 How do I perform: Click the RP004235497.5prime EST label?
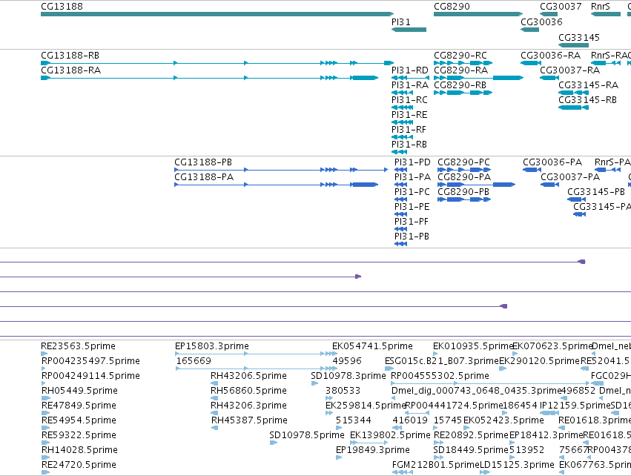pyautogui.click(x=91, y=361)
